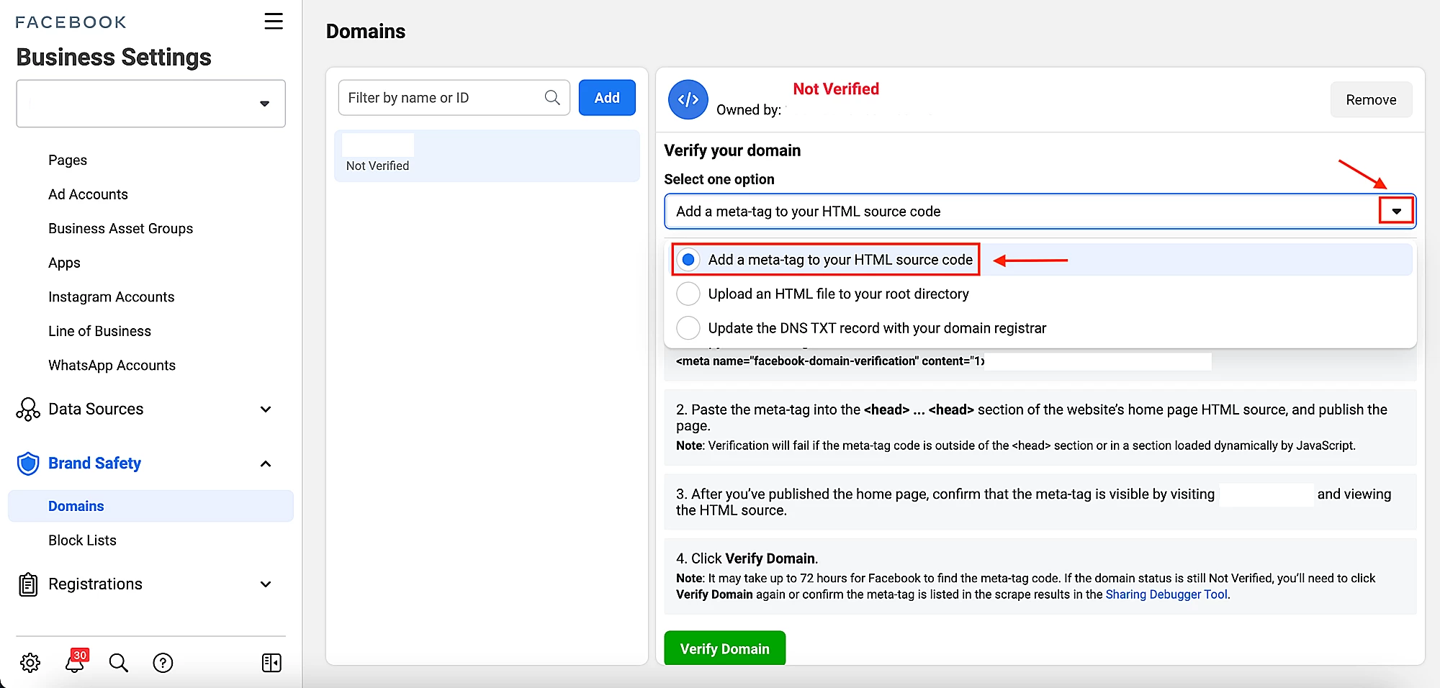Click the Registrations label
This screenshot has height=688, width=1440.
(95, 584)
